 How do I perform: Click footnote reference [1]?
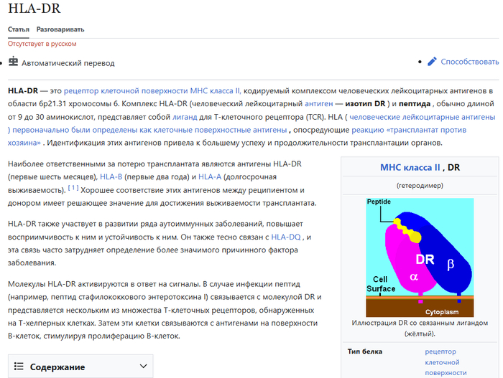[73, 189]
